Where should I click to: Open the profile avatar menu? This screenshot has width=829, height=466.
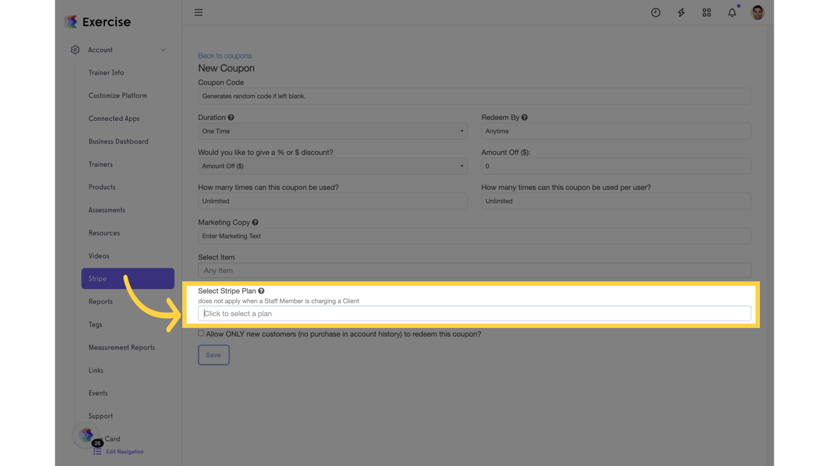coord(757,12)
